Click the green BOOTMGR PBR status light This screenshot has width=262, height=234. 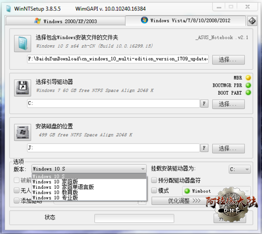click(248, 85)
